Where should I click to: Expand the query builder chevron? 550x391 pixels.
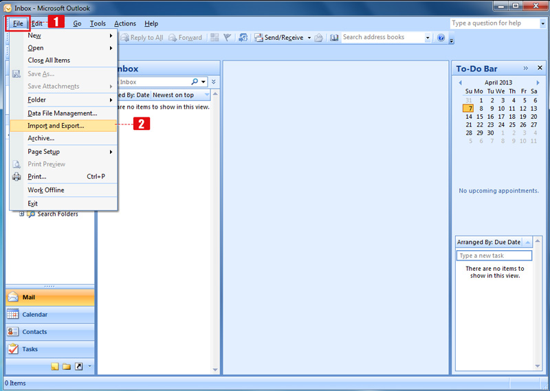[x=214, y=82]
